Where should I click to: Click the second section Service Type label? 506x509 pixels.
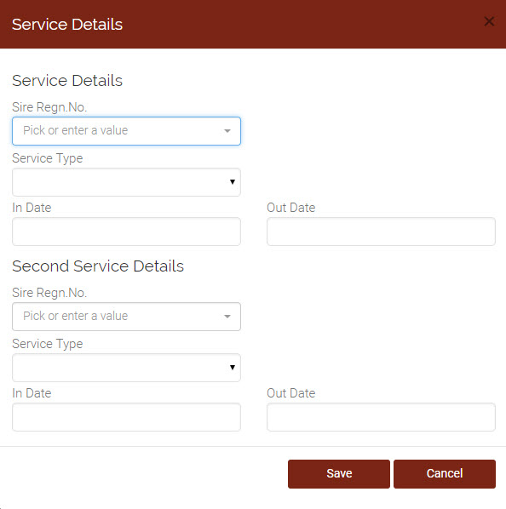48,344
